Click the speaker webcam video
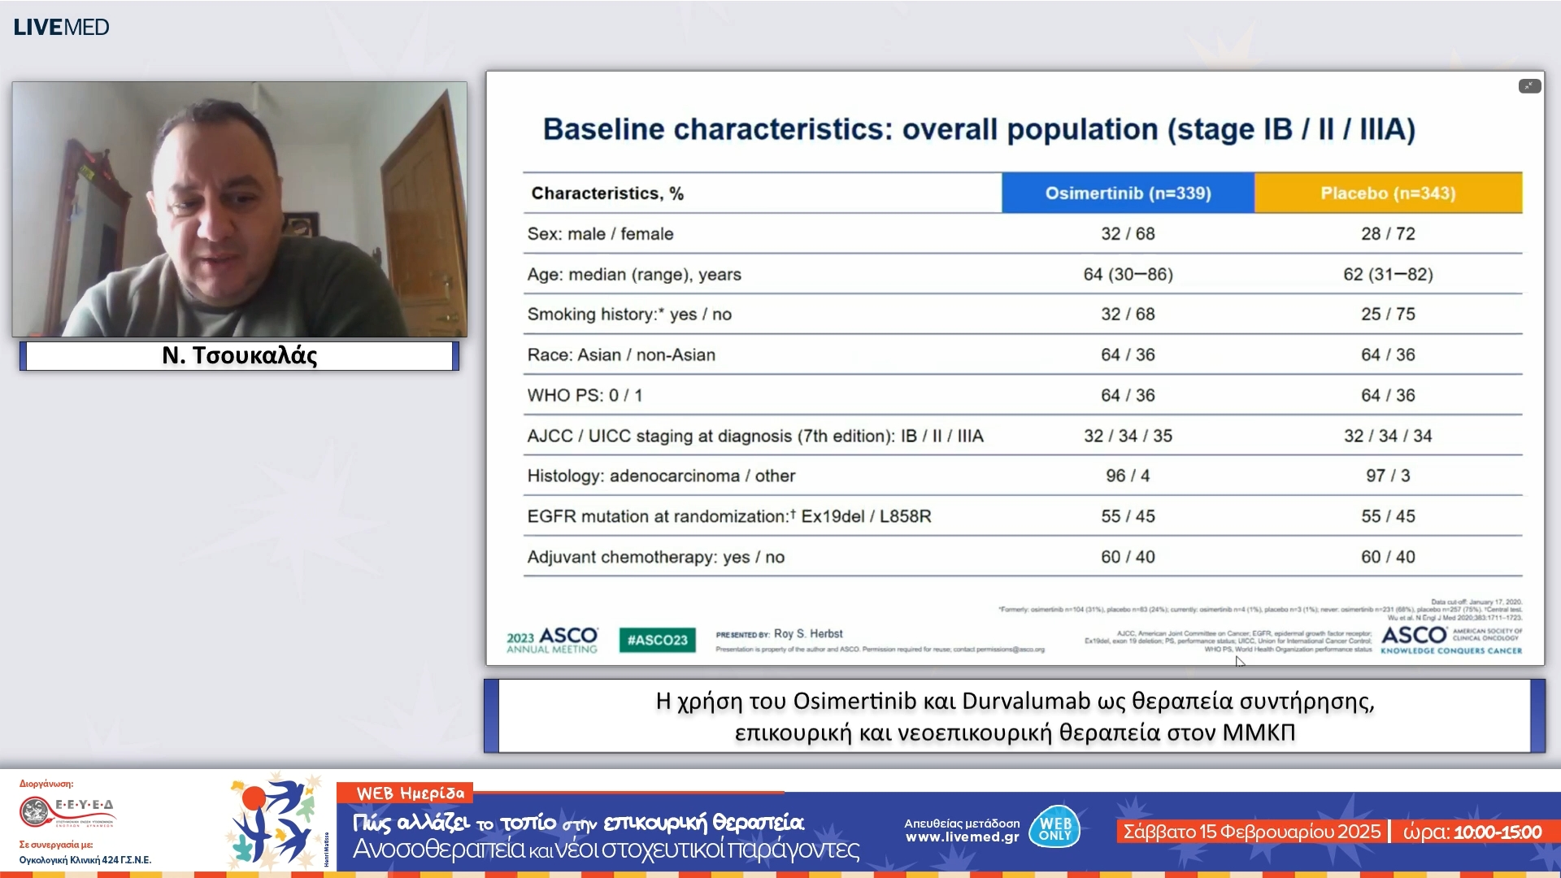Screen dimensions: 1561x878 [x=240, y=209]
